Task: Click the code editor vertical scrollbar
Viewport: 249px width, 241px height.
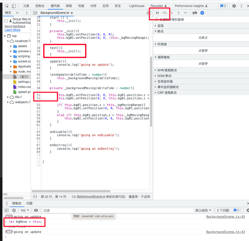Action: click(x=151, y=92)
